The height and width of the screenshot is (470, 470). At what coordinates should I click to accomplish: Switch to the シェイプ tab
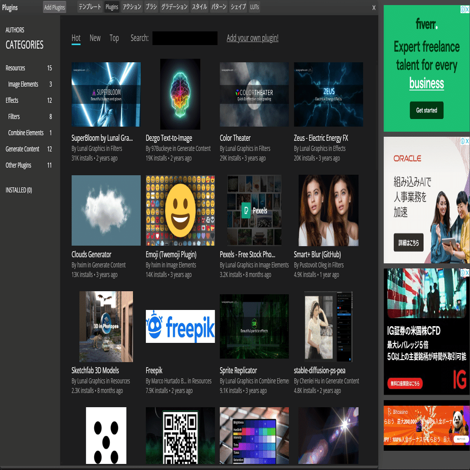pos(239,7)
